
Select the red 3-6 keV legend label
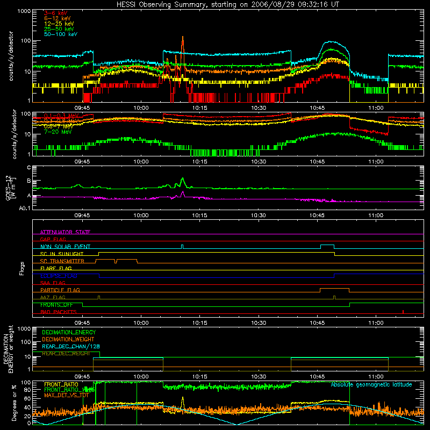tap(56, 13)
